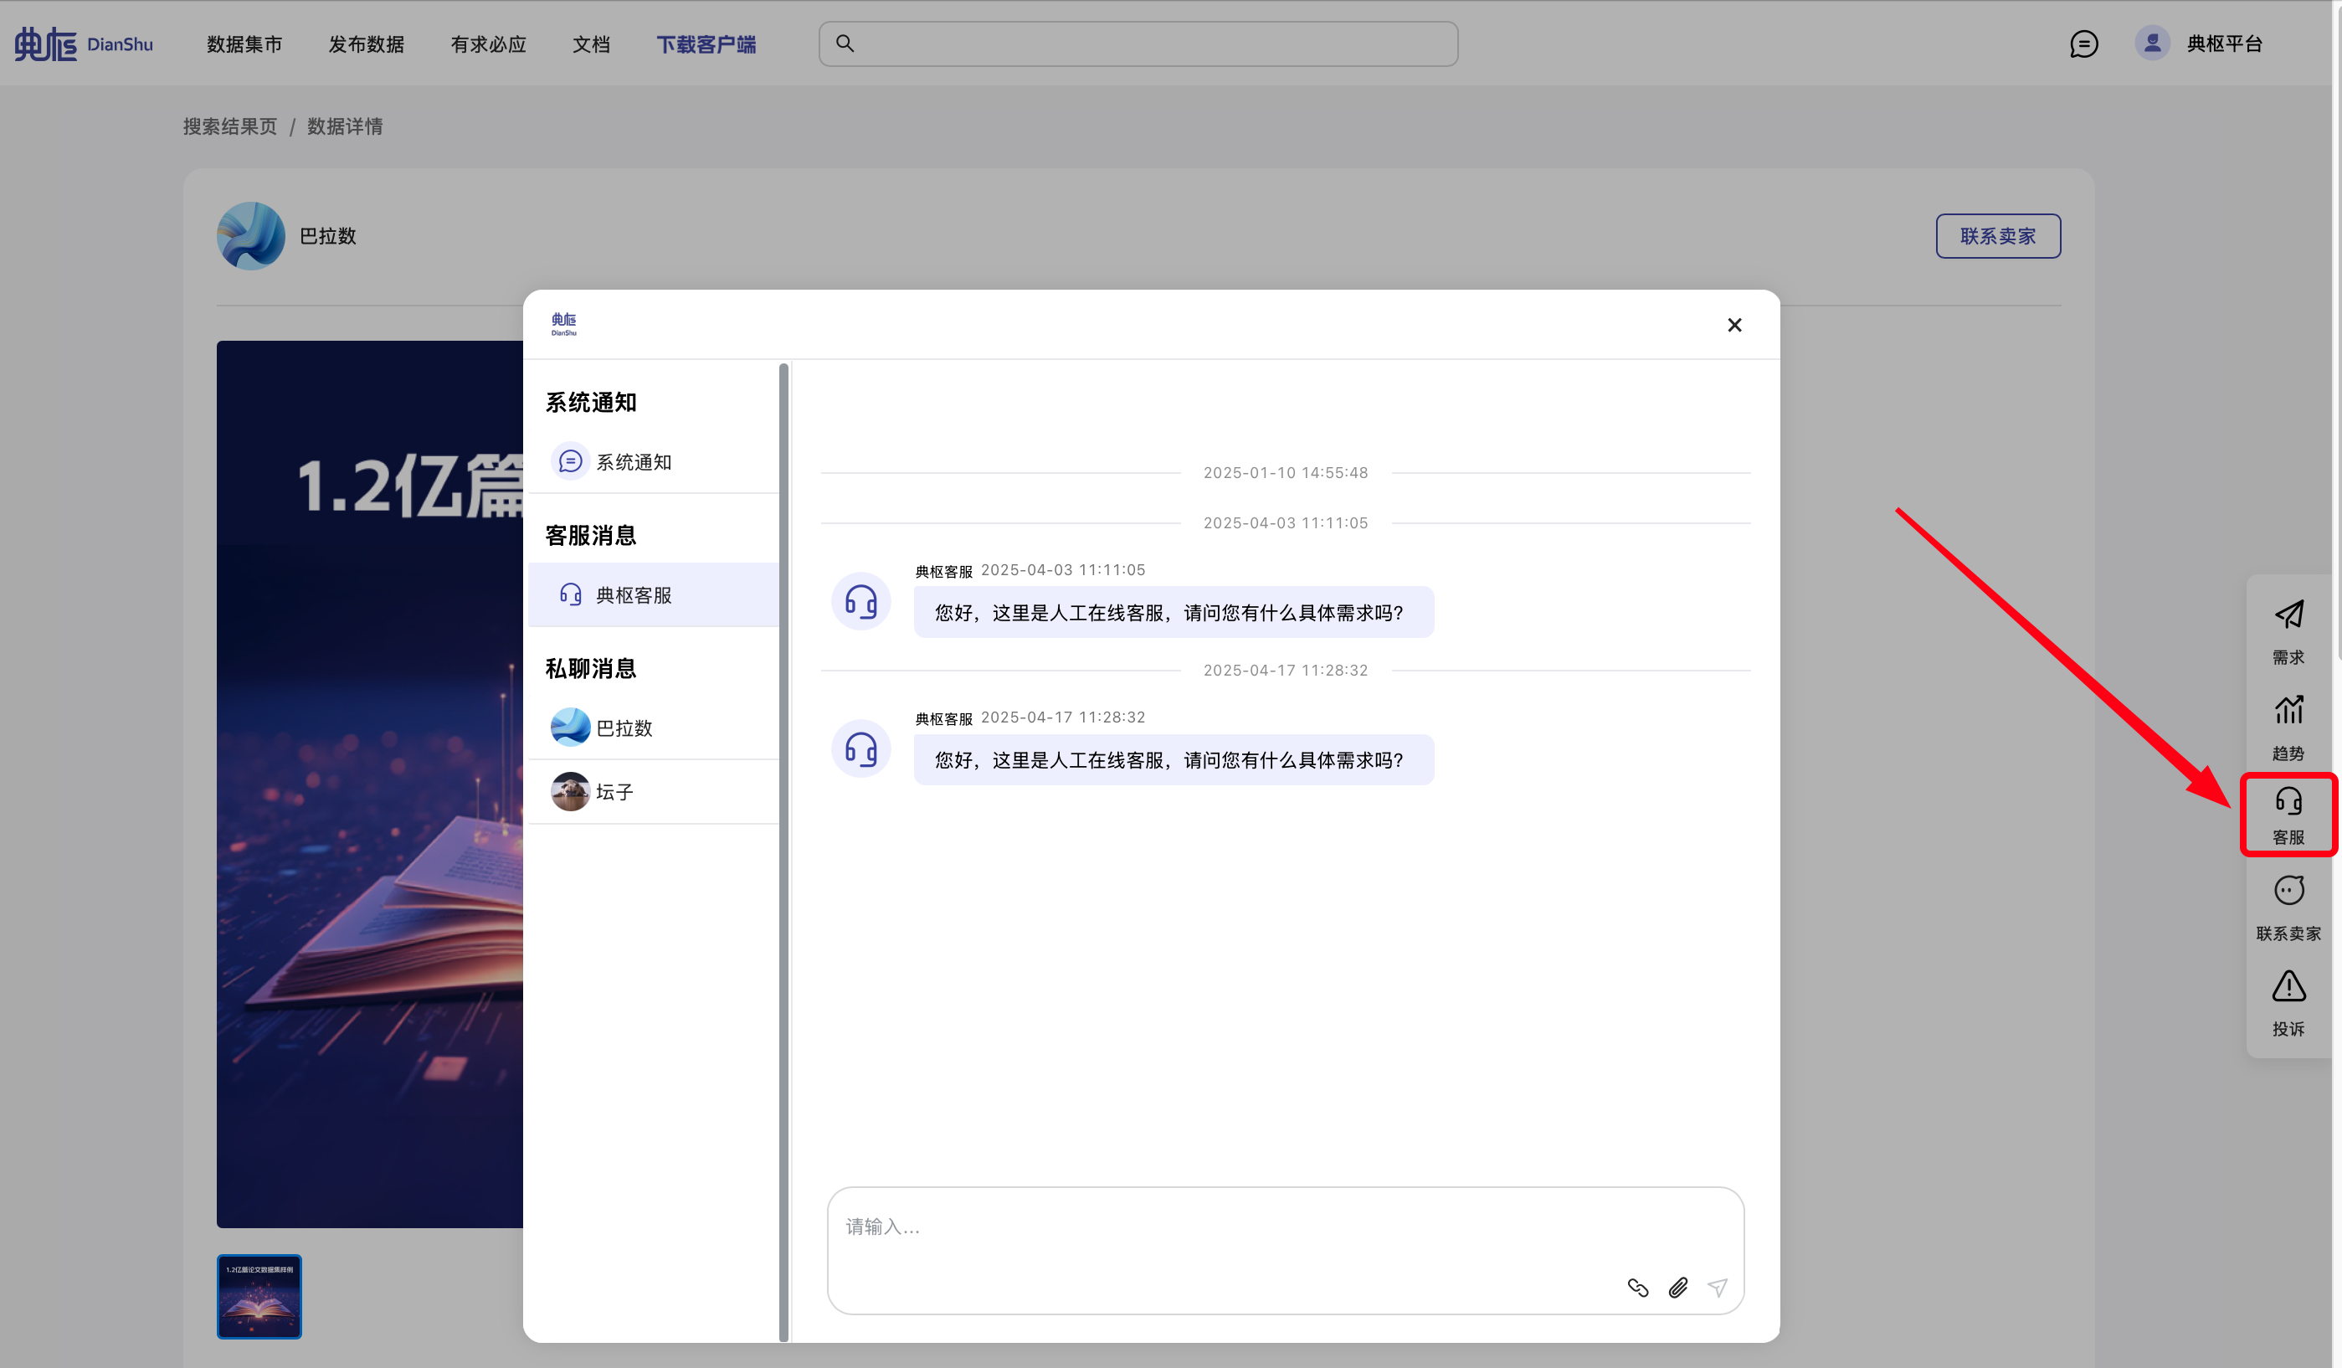
Task: Close the chat dialog
Action: [1734, 324]
